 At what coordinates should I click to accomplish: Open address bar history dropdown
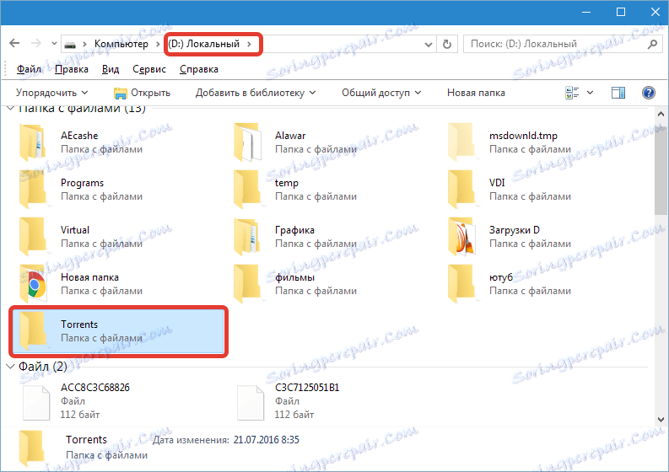[x=429, y=45]
